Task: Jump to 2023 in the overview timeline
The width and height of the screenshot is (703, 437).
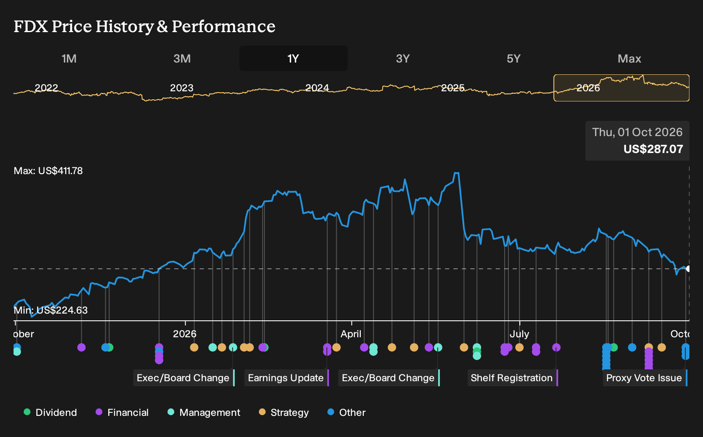Action: pos(181,88)
